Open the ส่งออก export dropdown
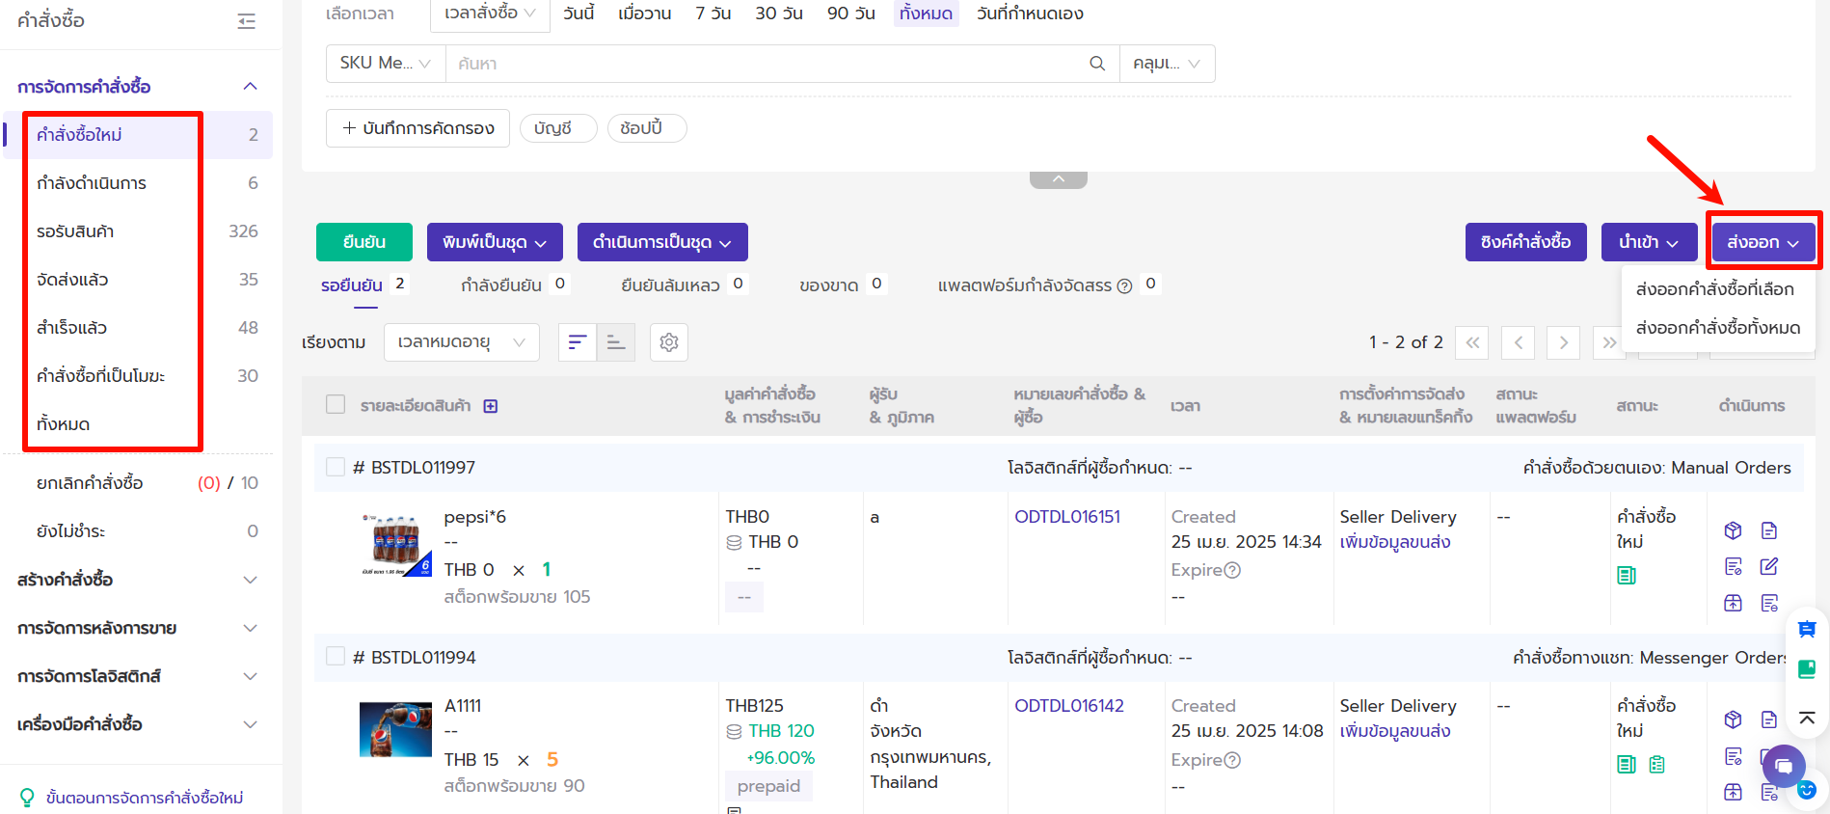Screen dimensions: 1830x814 coord(1763,242)
